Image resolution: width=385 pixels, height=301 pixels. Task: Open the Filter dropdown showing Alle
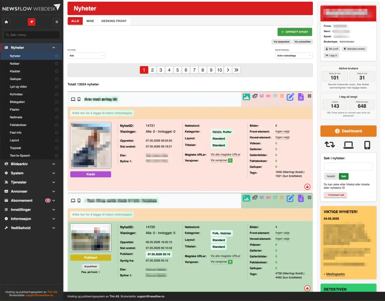coord(86,56)
